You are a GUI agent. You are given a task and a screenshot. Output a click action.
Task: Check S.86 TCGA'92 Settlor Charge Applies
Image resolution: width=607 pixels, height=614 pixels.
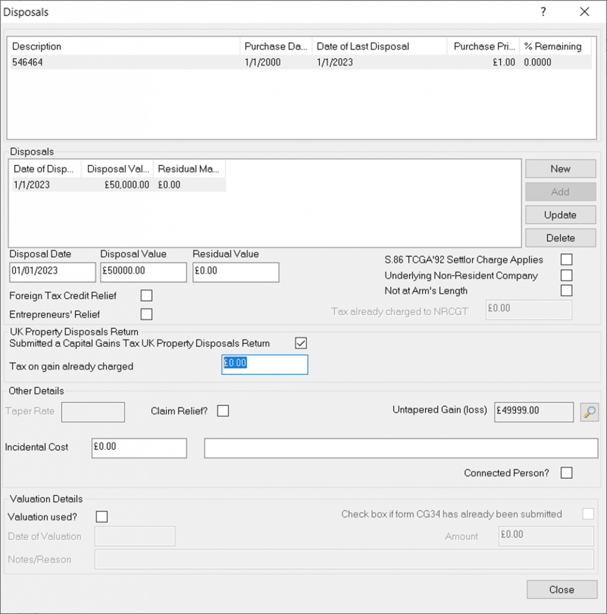[566, 259]
